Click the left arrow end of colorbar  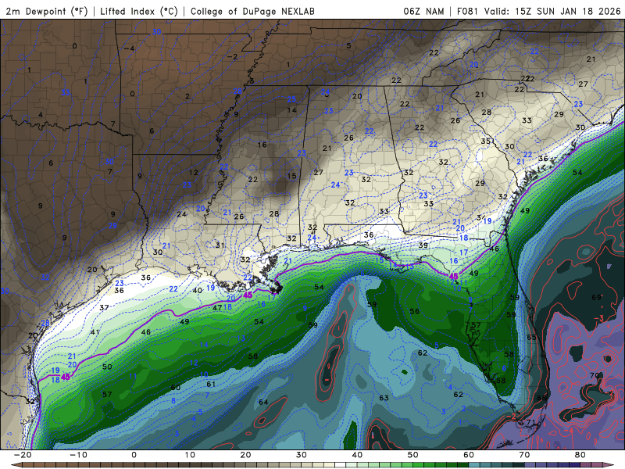pyautogui.click(x=15, y=465)
